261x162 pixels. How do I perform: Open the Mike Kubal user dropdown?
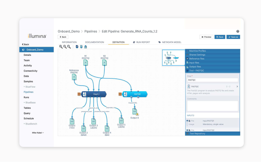pos(38,133)
